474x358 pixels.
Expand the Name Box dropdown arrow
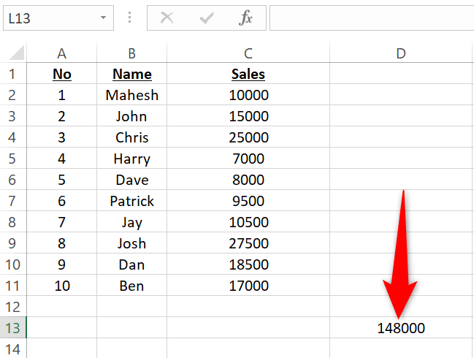[x=103, y=18]
